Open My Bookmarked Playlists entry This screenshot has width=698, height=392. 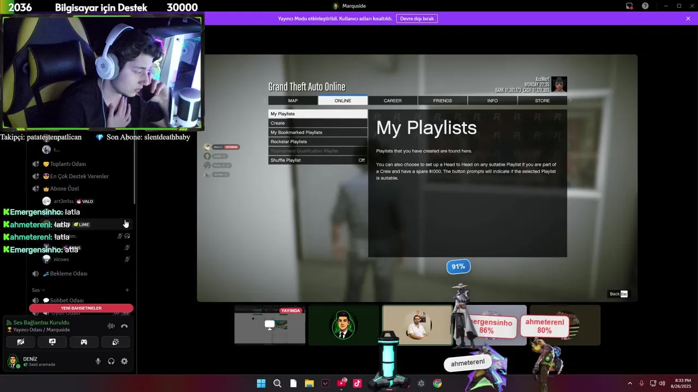pyautogui.click(x=318, y=132)
